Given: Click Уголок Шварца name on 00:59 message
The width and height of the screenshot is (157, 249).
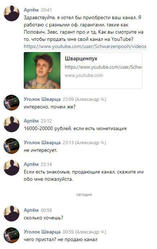Looking at the screenshot, I should (x=42, y=232).
